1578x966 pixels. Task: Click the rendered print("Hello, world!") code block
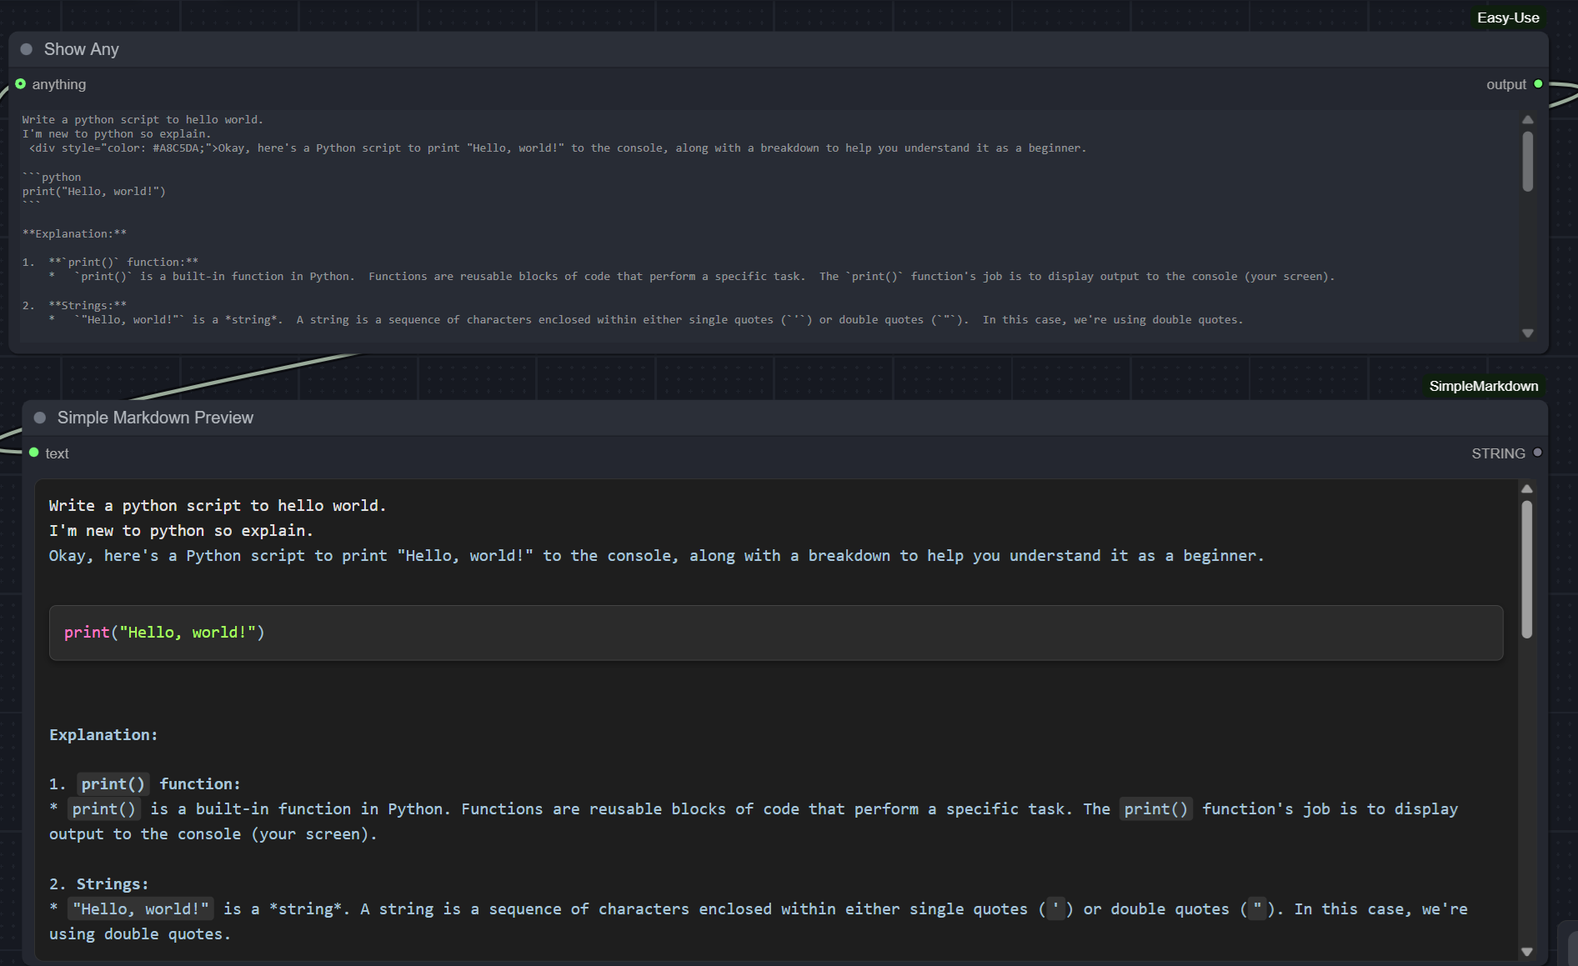[x=776, y=633]
